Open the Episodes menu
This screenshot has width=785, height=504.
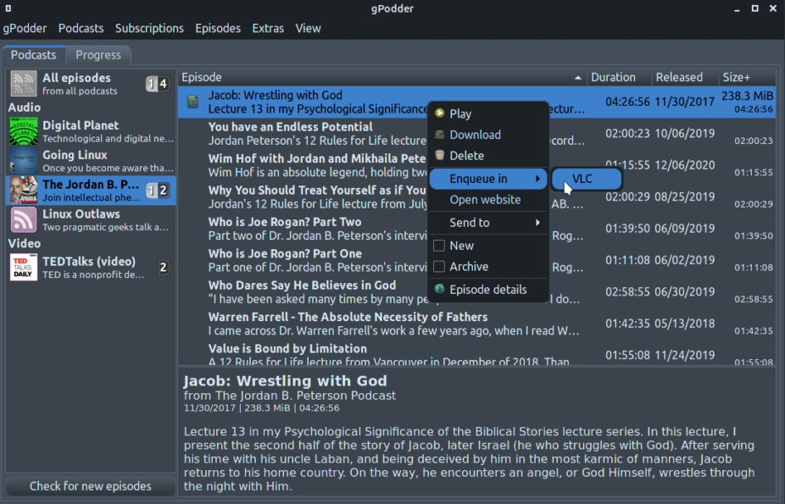218,29
